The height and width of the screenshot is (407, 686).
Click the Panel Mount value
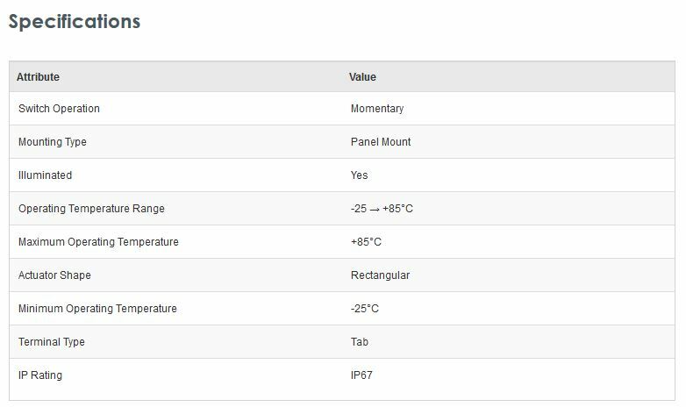pyautogui.click(x=381, y=142)
